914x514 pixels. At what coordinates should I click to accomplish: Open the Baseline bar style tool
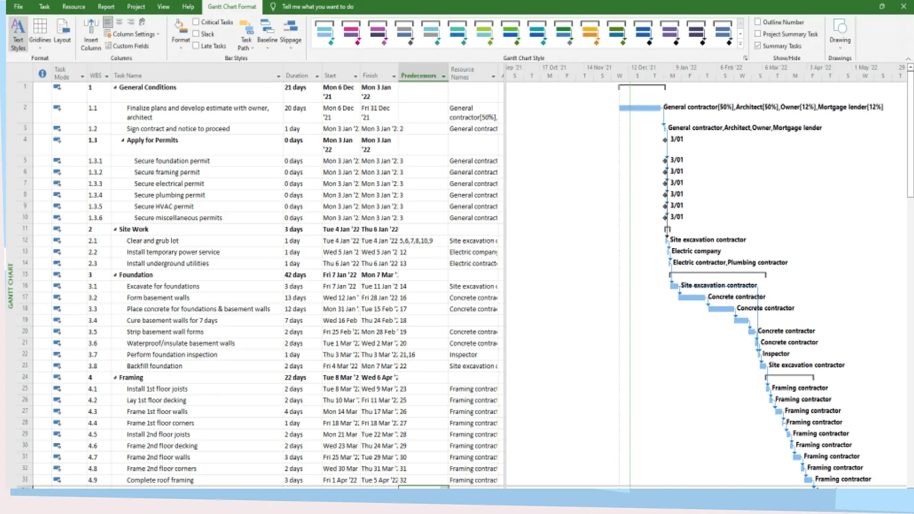pos(267,31)
